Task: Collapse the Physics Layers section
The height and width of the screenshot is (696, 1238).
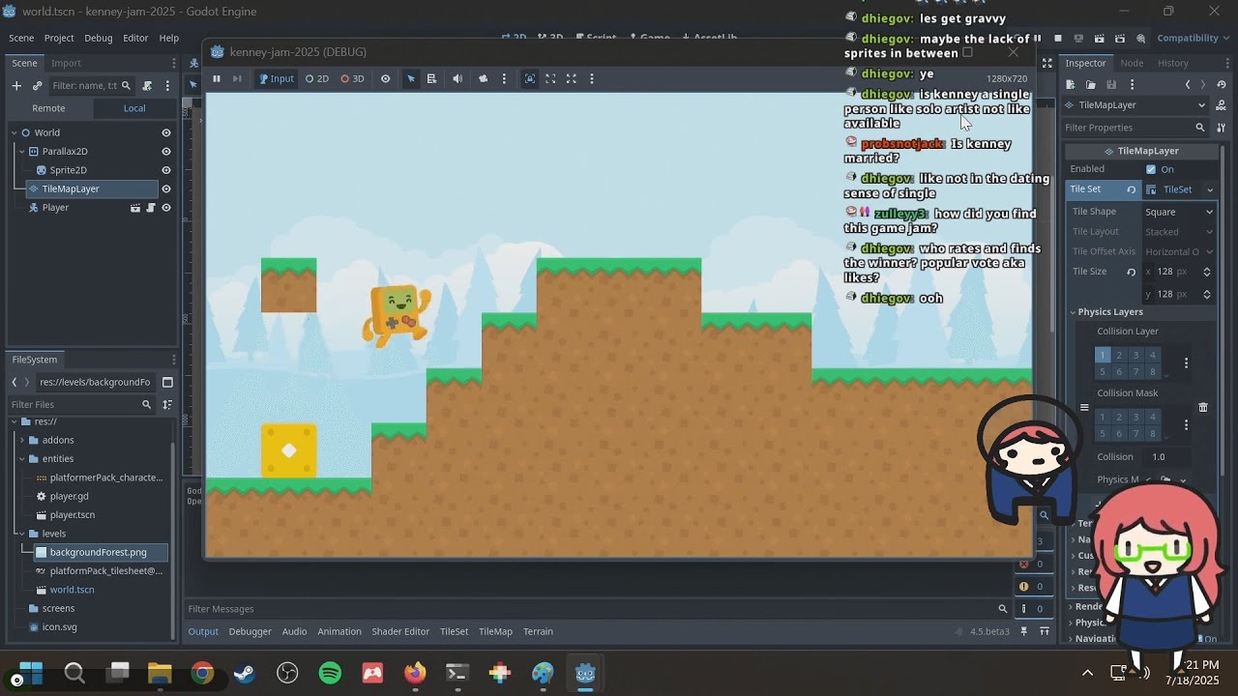Action: click(x=1074, y=312)
